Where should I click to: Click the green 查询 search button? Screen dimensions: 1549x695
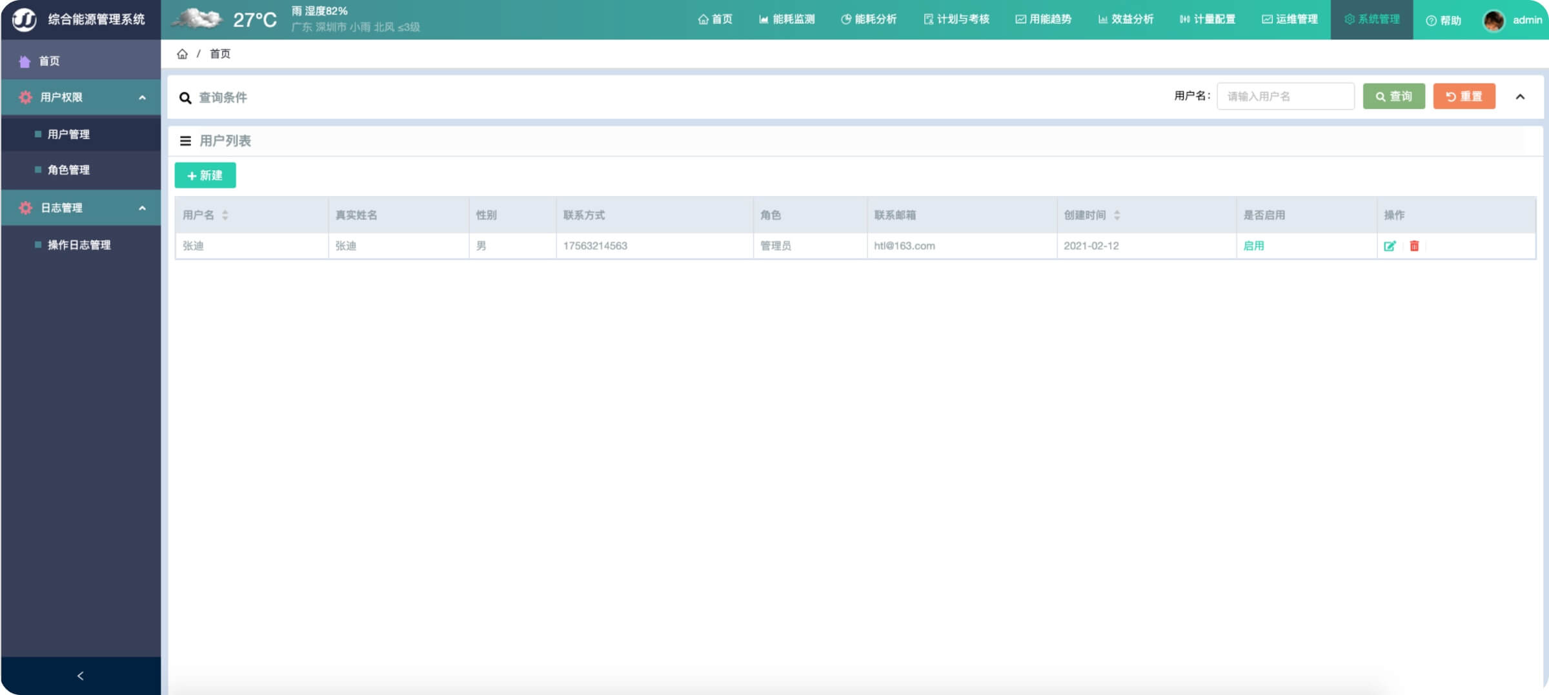pos(1393,97)
